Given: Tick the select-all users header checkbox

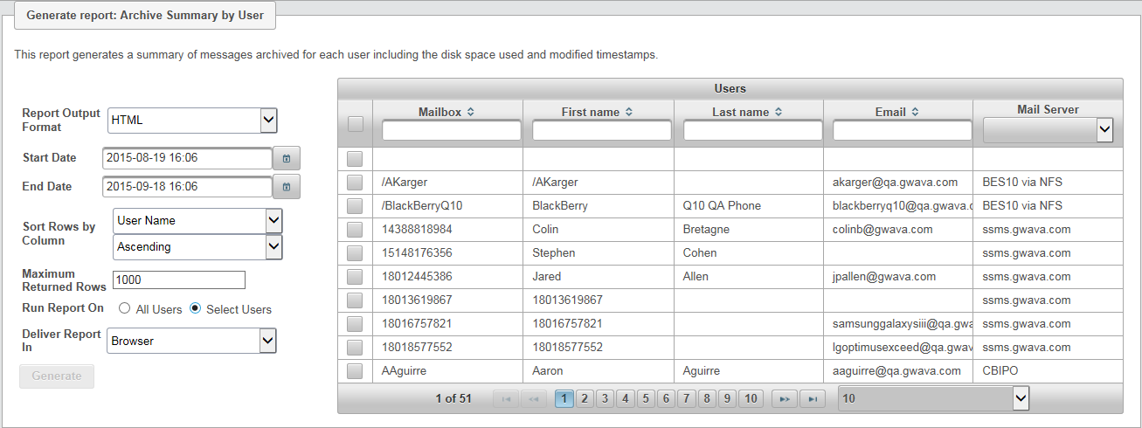Looking at the screenshot, I should (355, 124).
